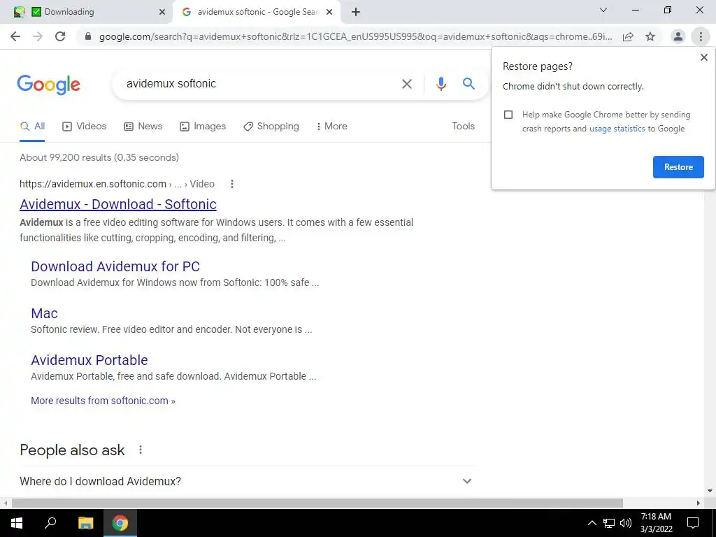
Task: Reload the page with the refresh icon
Action: pyautogui.click(x=60, y=36)
